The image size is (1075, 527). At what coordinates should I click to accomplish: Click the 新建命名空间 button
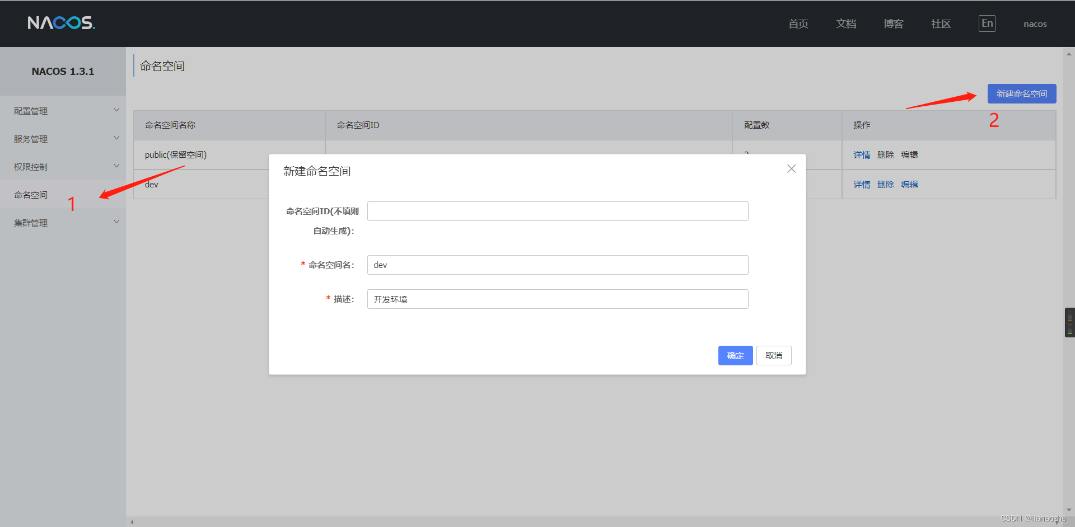[x=1022, y=93]
